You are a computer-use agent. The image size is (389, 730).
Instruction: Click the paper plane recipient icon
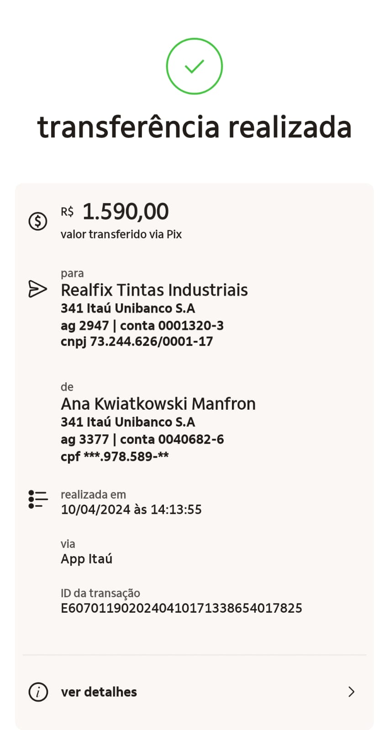tap(37, 289)
